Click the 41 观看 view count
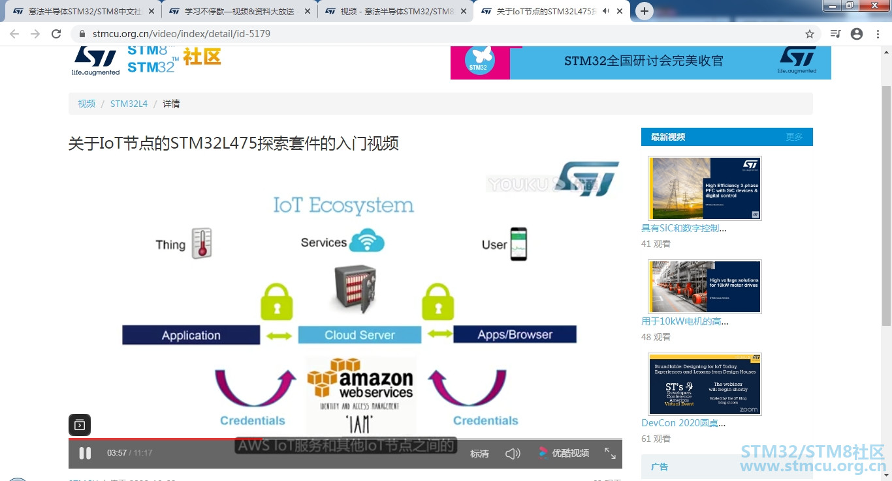This screenshot has height=481, width=892. pos(656,244)
